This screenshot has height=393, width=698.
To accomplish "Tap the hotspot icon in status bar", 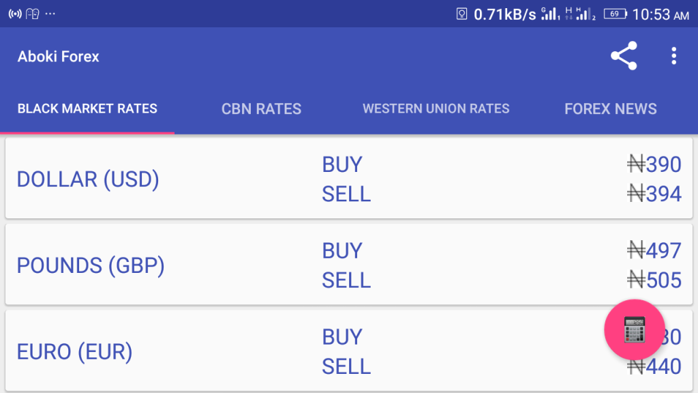I will click(x=15, y=14).
